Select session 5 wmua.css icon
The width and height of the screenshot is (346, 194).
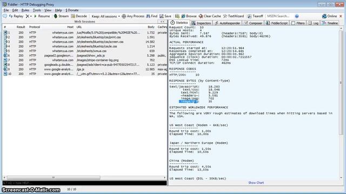pyautogui.click(x=5, y=51)
